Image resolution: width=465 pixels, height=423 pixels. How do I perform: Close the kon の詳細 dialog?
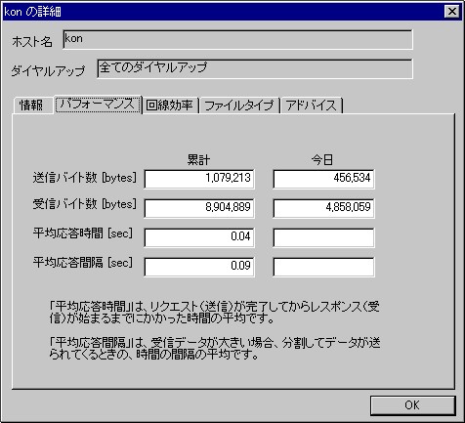pos(452,12)
